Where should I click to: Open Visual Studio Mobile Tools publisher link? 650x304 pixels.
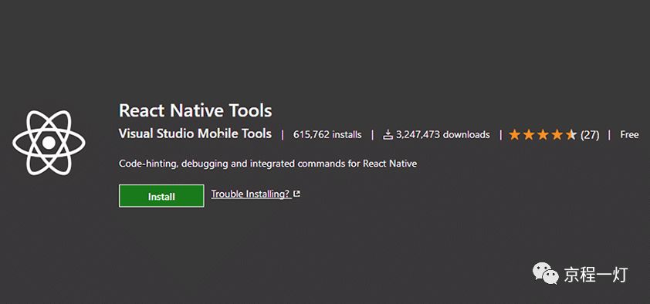coord(195,133)
